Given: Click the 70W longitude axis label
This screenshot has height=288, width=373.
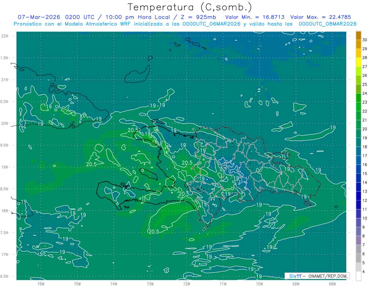Looking at the screenshot, I should coord(260,284).
